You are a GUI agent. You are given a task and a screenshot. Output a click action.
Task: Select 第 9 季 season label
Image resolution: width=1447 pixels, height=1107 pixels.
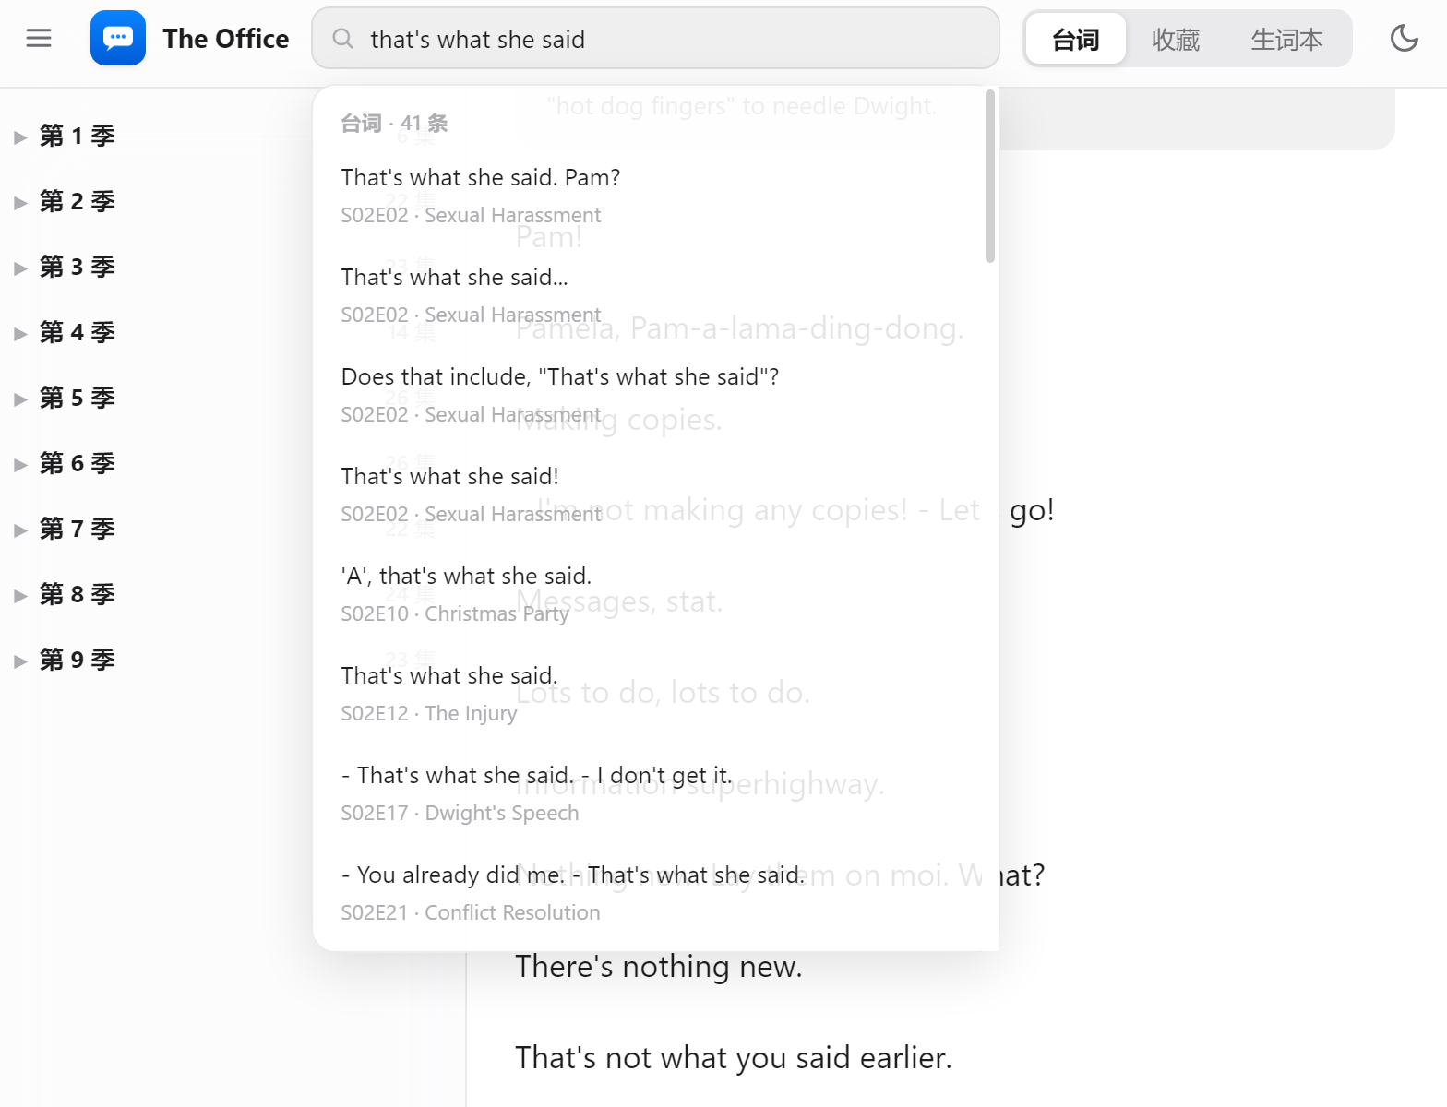(78, 661)
